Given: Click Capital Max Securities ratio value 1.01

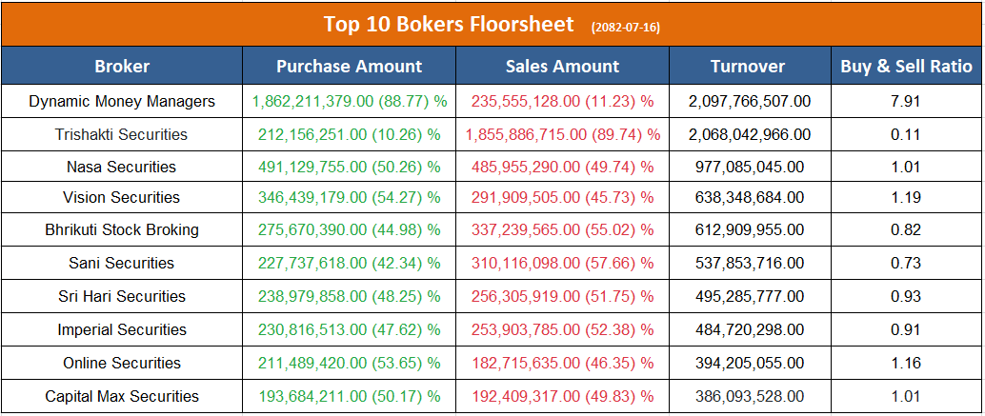Looking at the screenshot, I should [x=906, y=396].
